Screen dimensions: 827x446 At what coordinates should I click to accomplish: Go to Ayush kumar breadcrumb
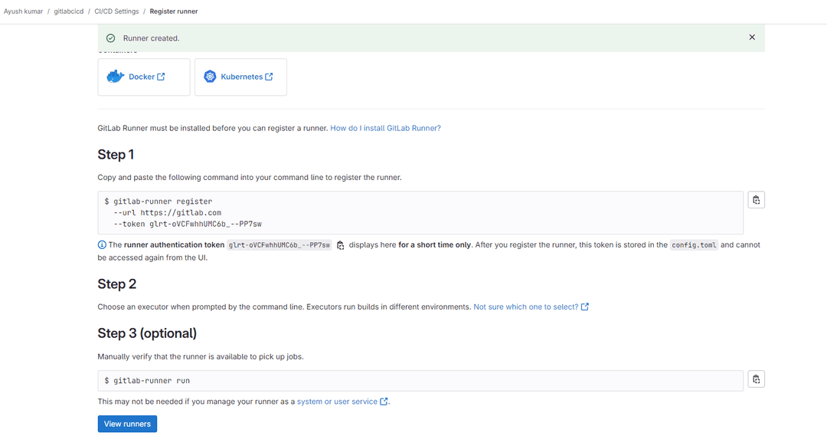point(23,11)
